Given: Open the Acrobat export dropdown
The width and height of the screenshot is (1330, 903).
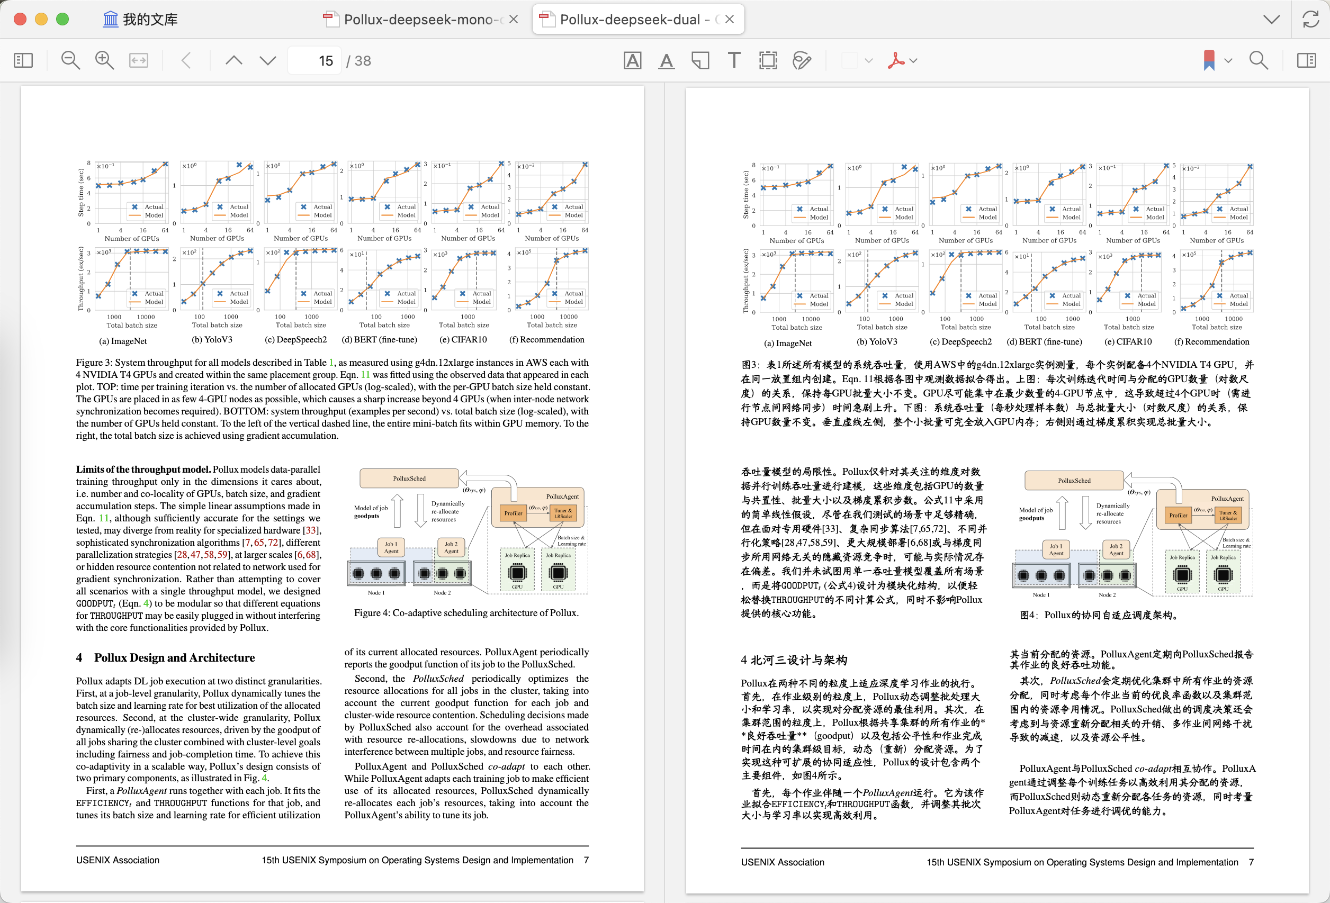Looking at the screenshot, I should pos(913,60).
